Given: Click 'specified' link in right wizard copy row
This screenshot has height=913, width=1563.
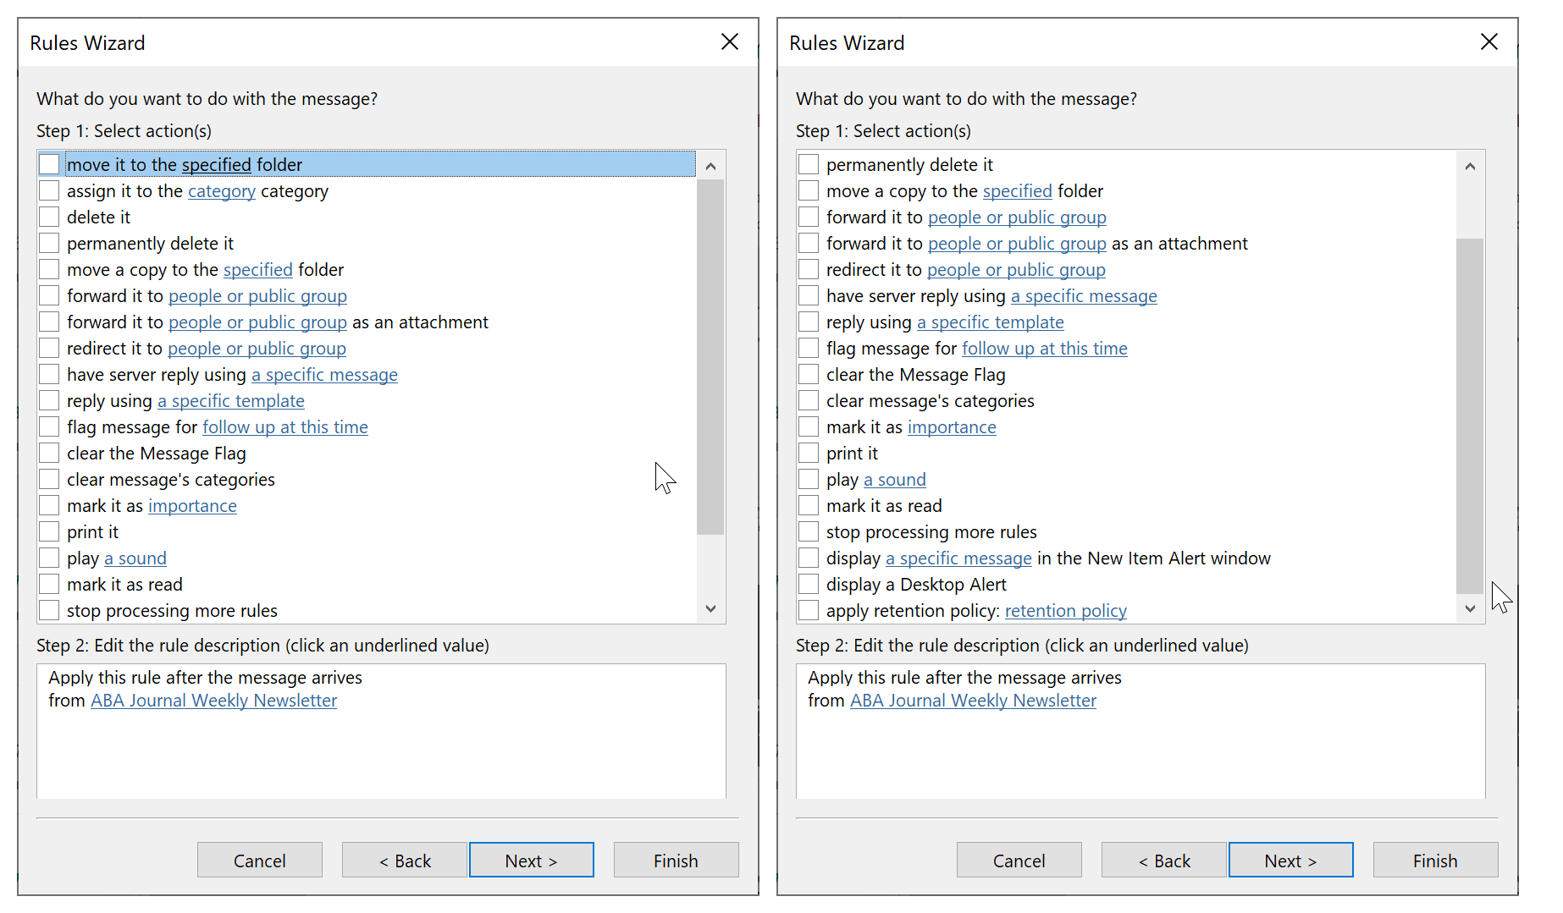Looking at the screenshot, I should click(1018, 191).
